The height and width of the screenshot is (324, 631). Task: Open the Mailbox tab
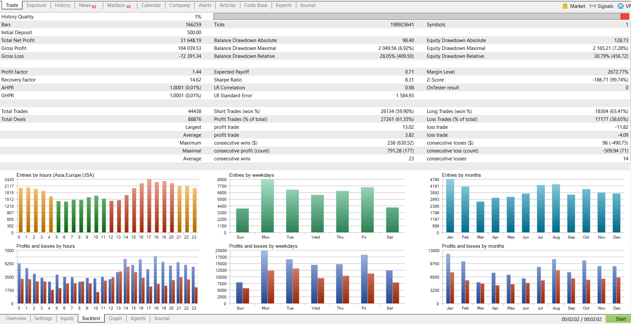[x=118, y=5]
